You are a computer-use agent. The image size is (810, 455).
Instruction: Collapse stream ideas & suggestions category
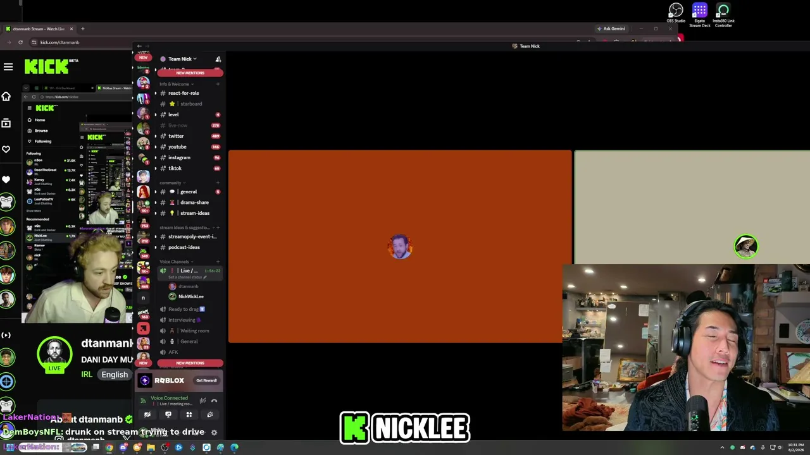tap(186, 227)
